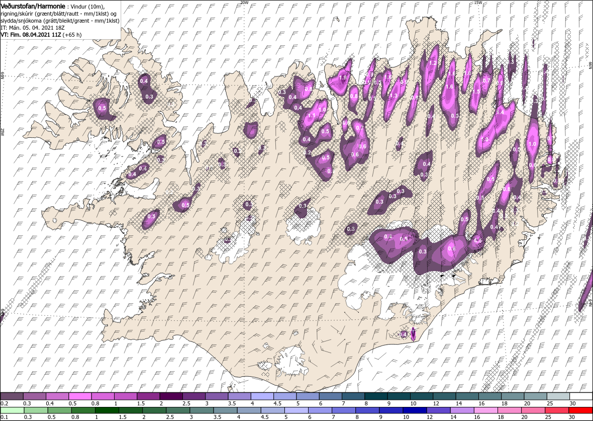Click the violet 14–16 swatch in the rain legend
This screenshot has width=593, height=421.
pos(462,411)
